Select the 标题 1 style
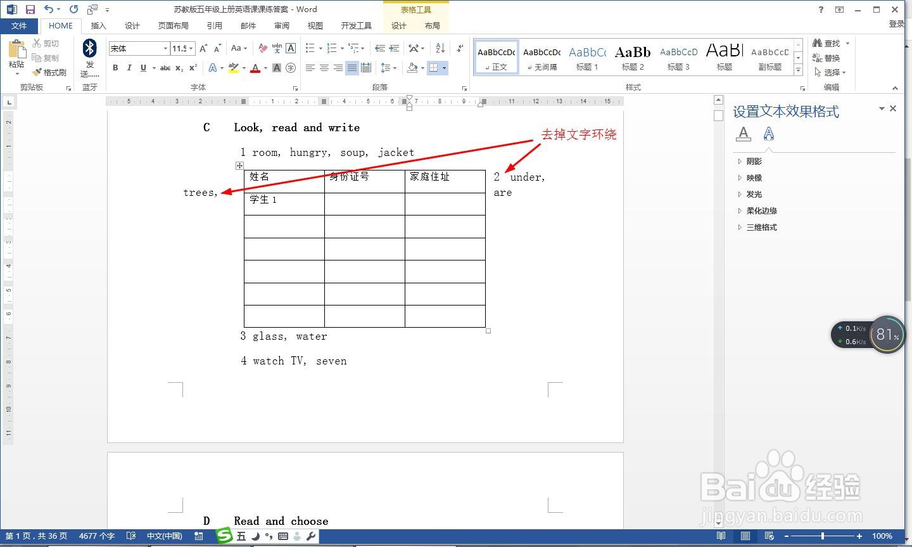 pyautogui.click(x=587, y=58)
